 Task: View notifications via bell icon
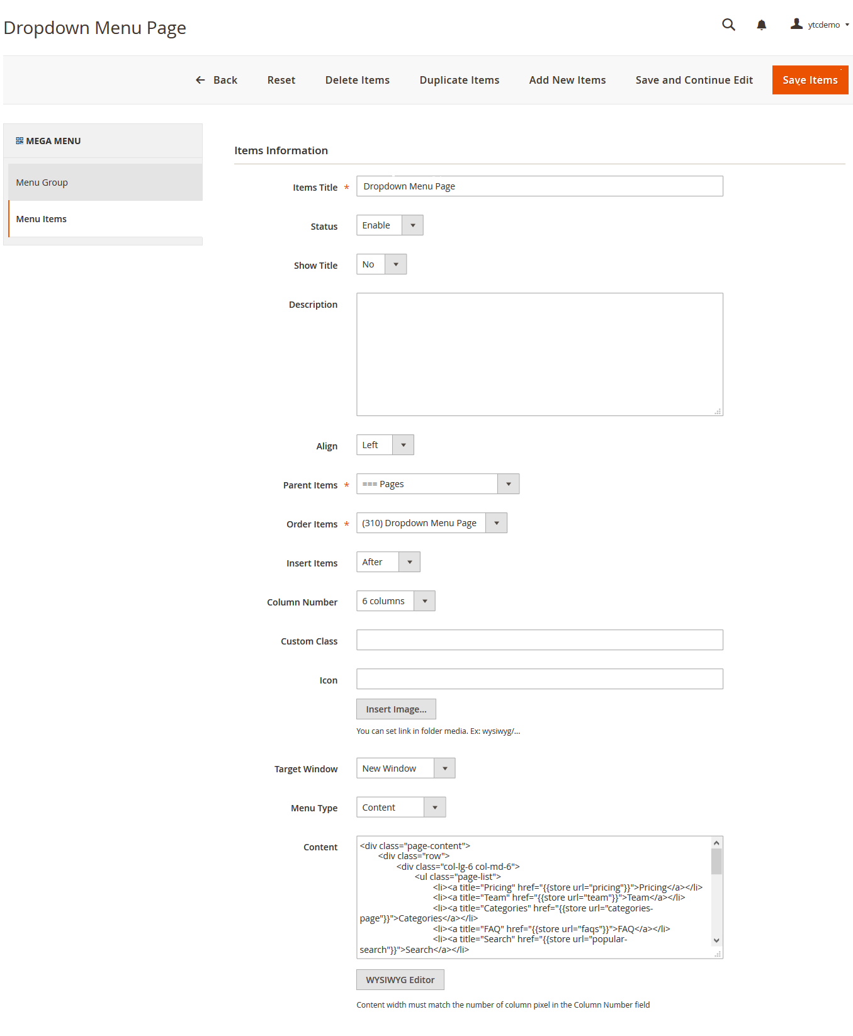click(761, 25)
